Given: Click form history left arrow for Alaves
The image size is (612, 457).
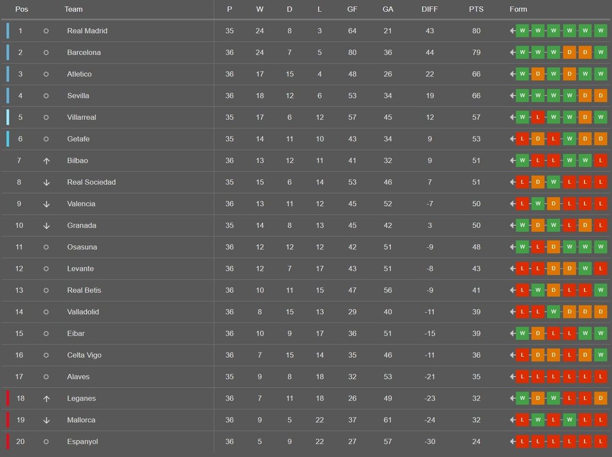Looking at the screenshot, I should (x=512, y=377).
